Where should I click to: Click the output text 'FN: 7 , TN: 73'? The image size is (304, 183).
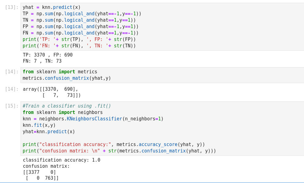(42, 61)
